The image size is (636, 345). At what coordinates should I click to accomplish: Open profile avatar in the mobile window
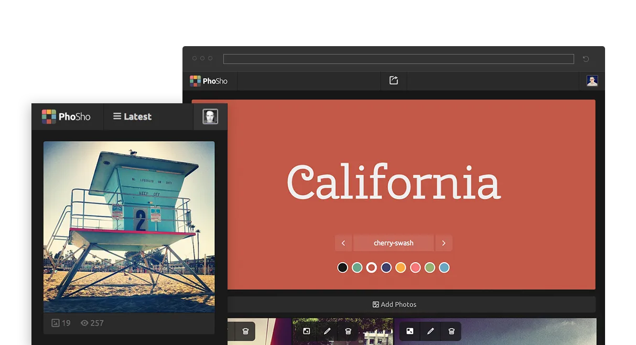[x=210, y=116]
